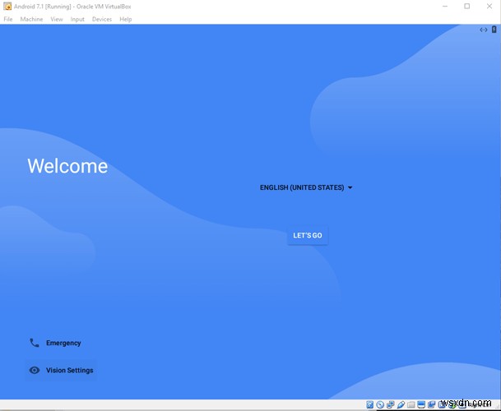The height and width of the screenshot is (411, 501).
Task: Click the optical disc status icon
Action: point(380,404)
